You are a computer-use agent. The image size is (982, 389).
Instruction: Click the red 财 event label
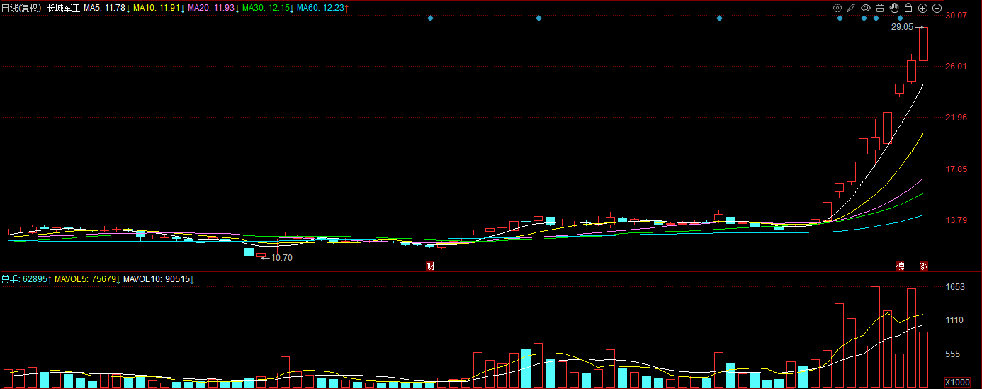[x=429, y=266]
